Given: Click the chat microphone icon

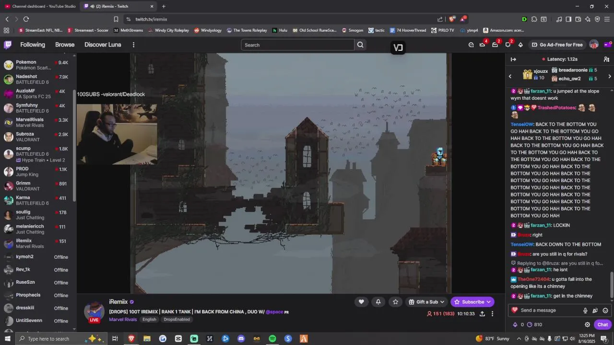Looking at the screenshot, I should click(x=585, y=310).
